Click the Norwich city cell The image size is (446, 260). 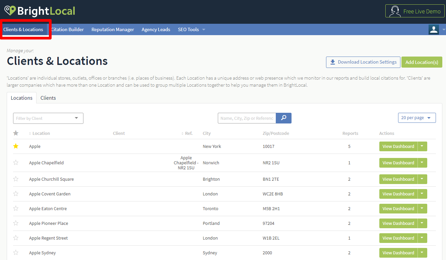click(x=211, y=163)
